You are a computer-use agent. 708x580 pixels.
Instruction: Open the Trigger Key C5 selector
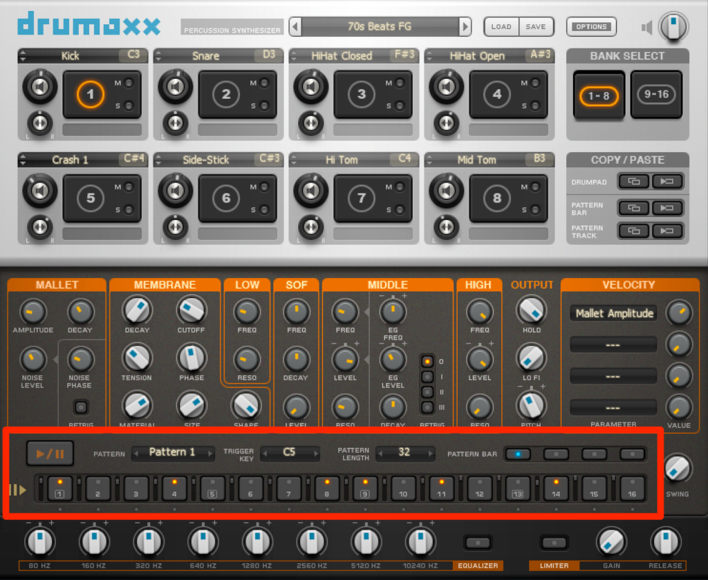point(290,452)
